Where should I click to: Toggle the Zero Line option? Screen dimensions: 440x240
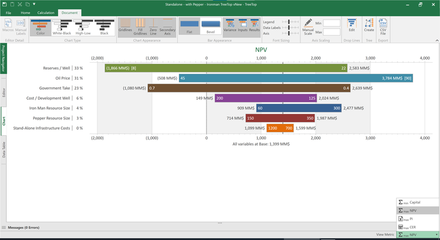(153, 27)
